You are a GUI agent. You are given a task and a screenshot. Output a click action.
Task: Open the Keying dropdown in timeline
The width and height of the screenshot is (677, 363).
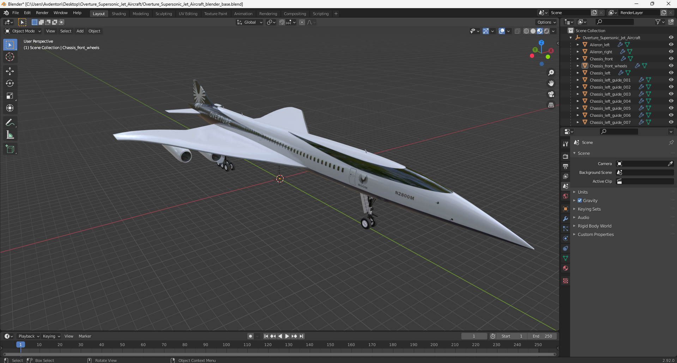pos(52,336)
